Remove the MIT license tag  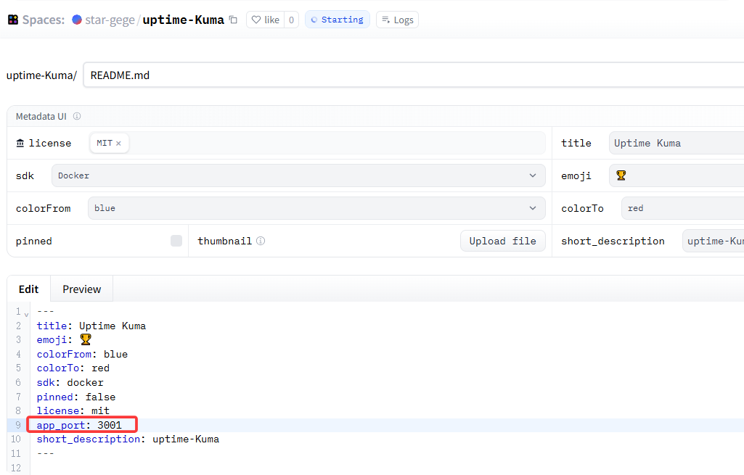(x=118, y=143)
